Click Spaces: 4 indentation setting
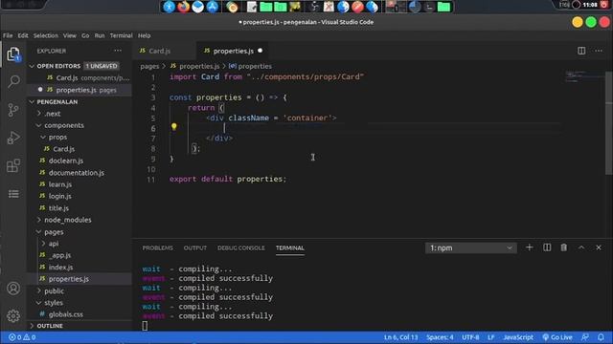This screenshot has height=344, width=613. click(440, 337)
